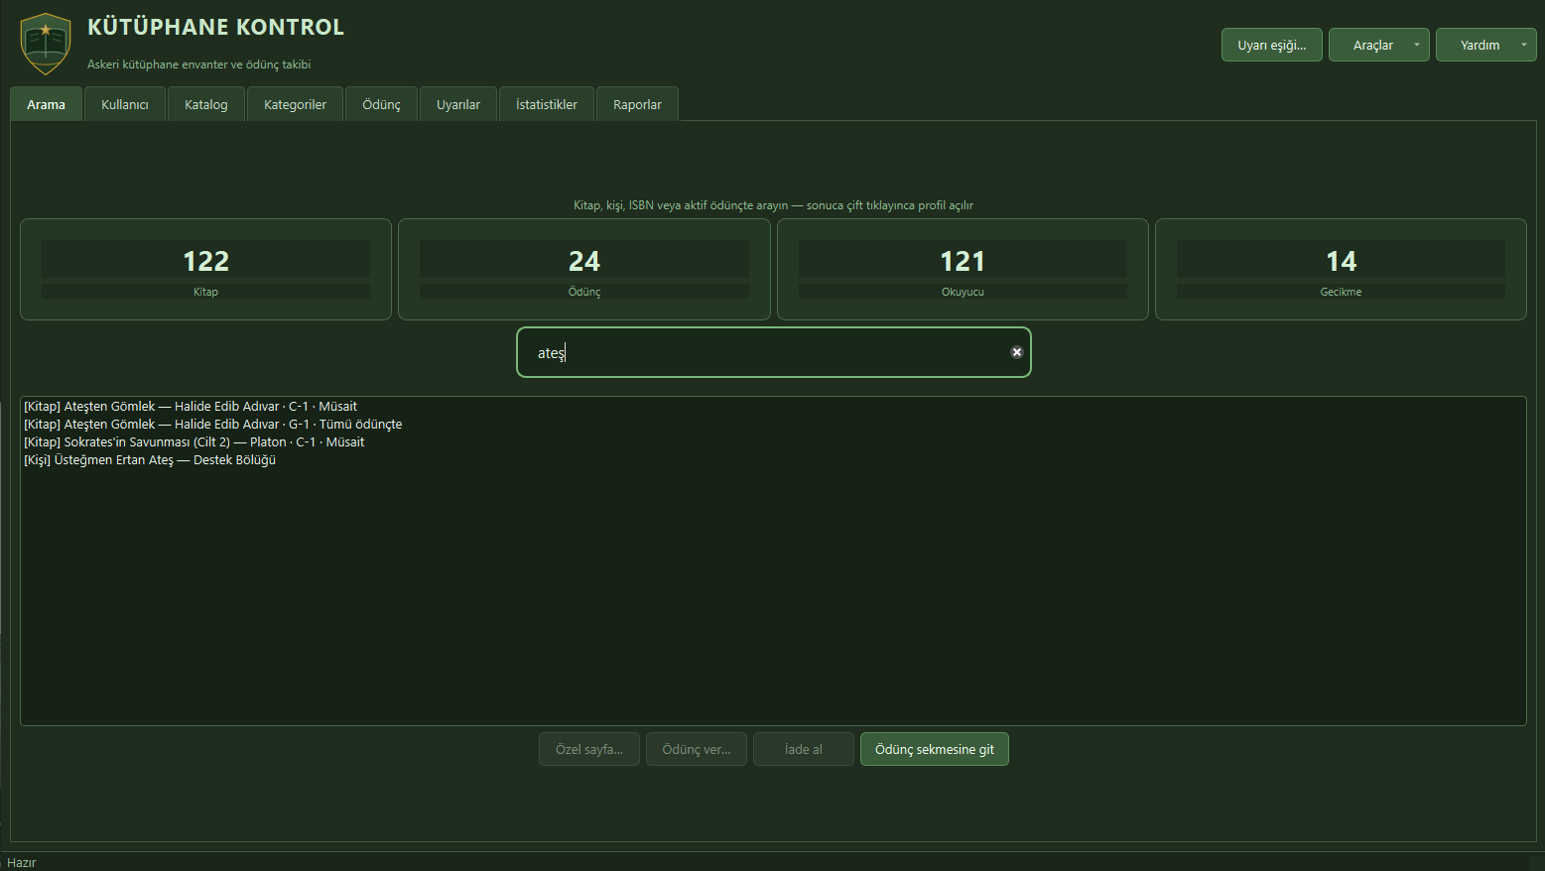Viewport: 1545px width, 871px height.
Task: Switch to the Kullanıcı tab
Action: pos(125,104)
